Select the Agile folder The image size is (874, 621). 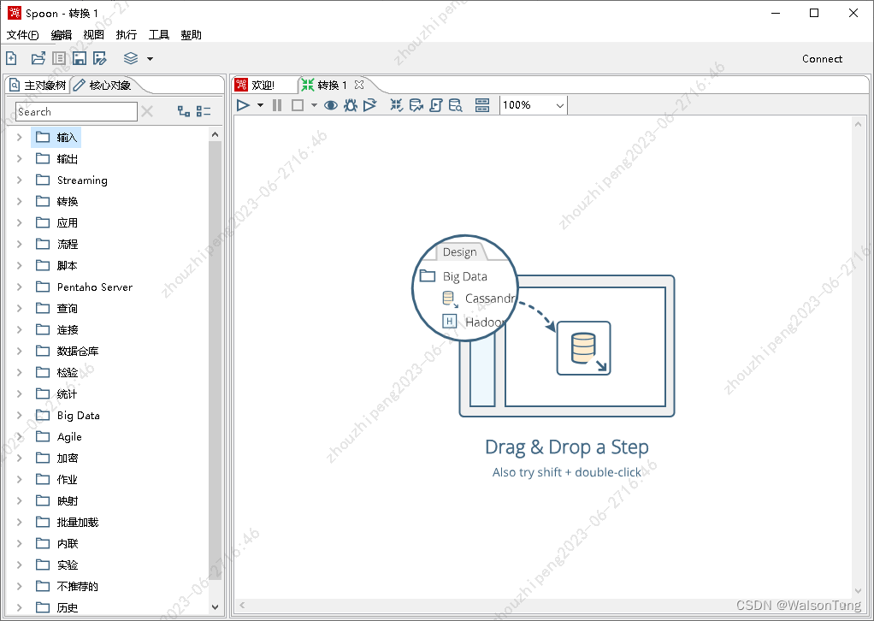(59, 436)
